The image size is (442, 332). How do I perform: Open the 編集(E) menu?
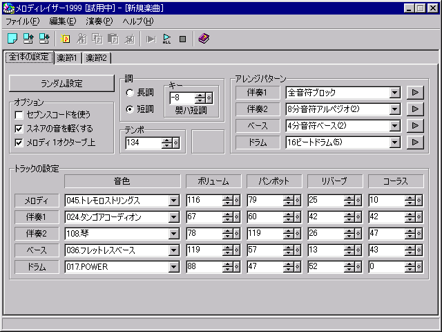[63, 21]
